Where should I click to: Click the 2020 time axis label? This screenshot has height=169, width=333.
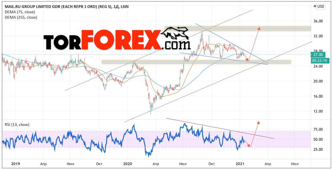[127, 164]
